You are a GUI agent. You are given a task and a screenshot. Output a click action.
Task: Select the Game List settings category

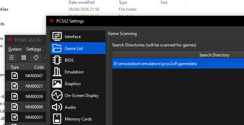click(x=78, y=48)
